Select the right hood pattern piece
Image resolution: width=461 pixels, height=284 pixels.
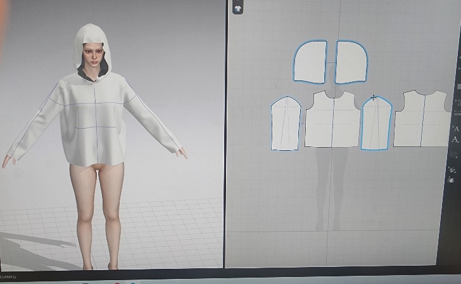point(351,62)
